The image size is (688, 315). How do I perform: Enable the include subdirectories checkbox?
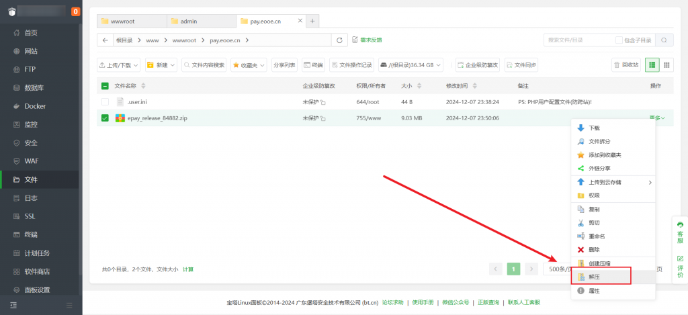[x=619, y=40]
